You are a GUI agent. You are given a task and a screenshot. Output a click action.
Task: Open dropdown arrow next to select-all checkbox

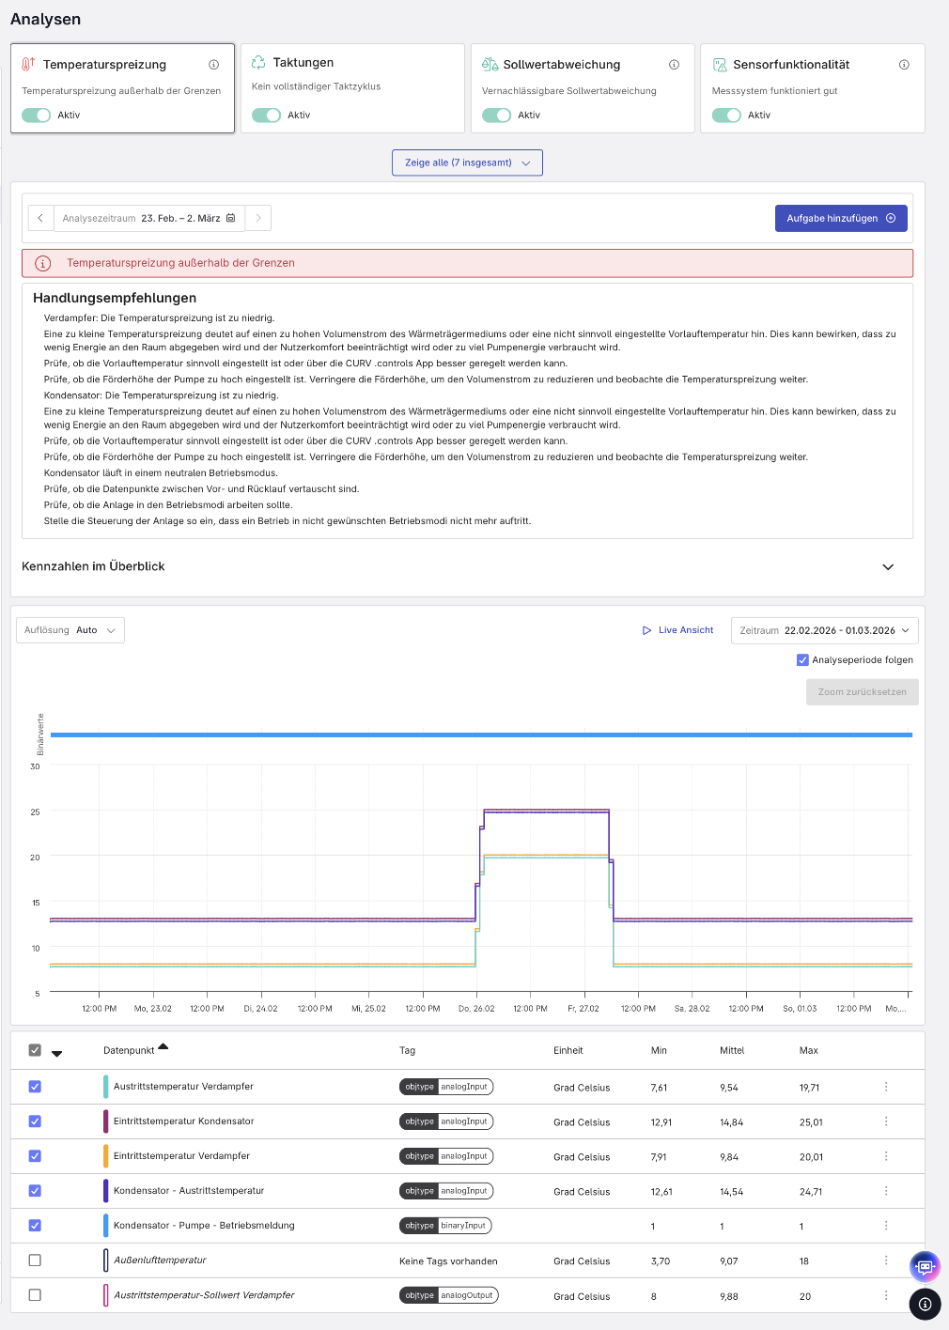pos(56,1054)
